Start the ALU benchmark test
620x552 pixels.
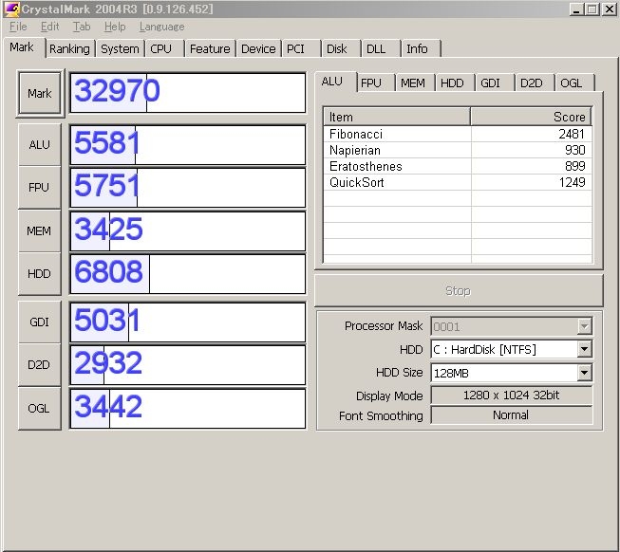(39, 145)
